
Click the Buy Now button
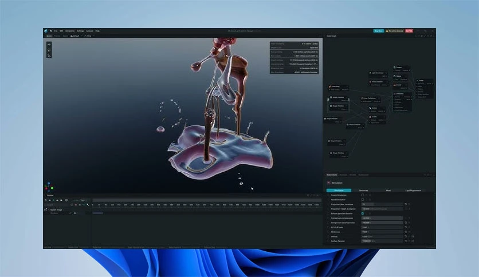[x=378, y=31]
